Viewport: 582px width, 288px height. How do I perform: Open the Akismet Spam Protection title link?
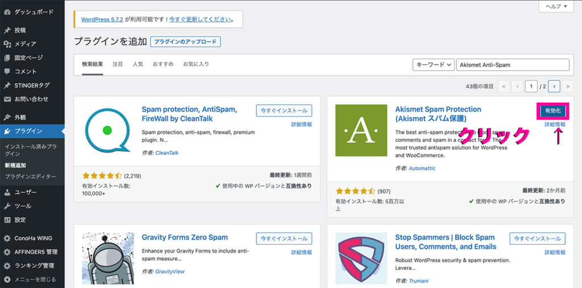438,114
